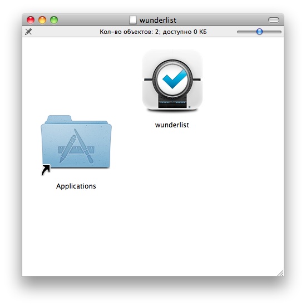Click the wunderlist window title text
The width and height of the screenshot is (306, 307).
click(157, 20)
